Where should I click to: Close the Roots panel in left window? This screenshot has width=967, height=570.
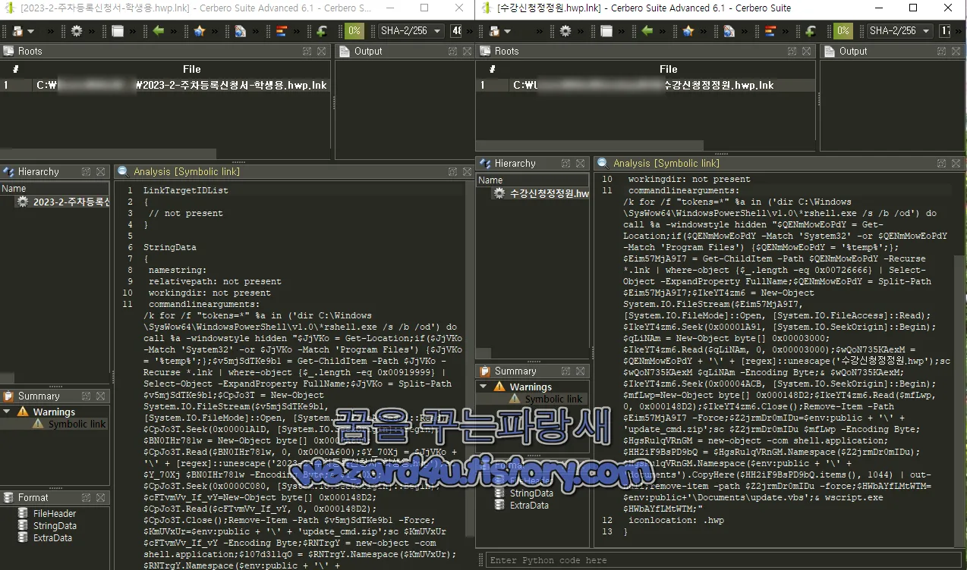322,51
